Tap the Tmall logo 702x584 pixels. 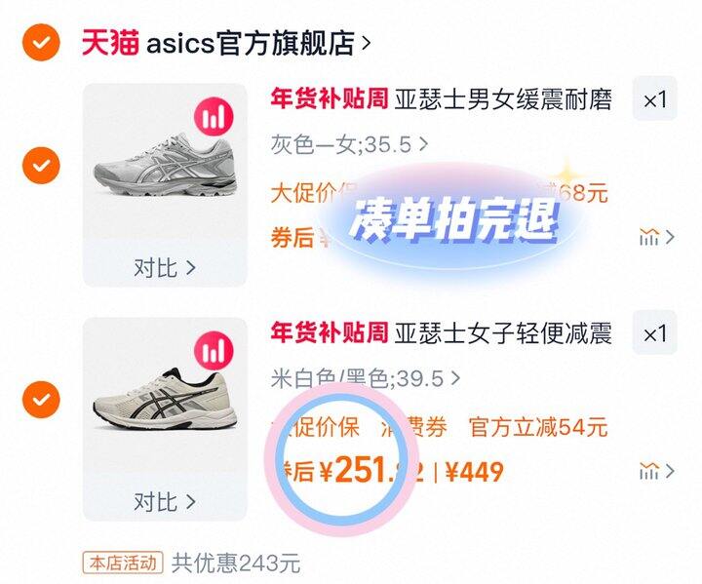click(110, 43)
